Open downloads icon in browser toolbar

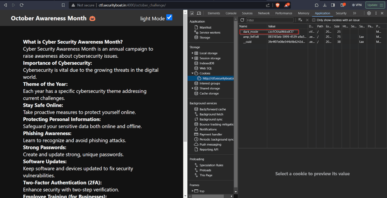[x=325, y=5]
